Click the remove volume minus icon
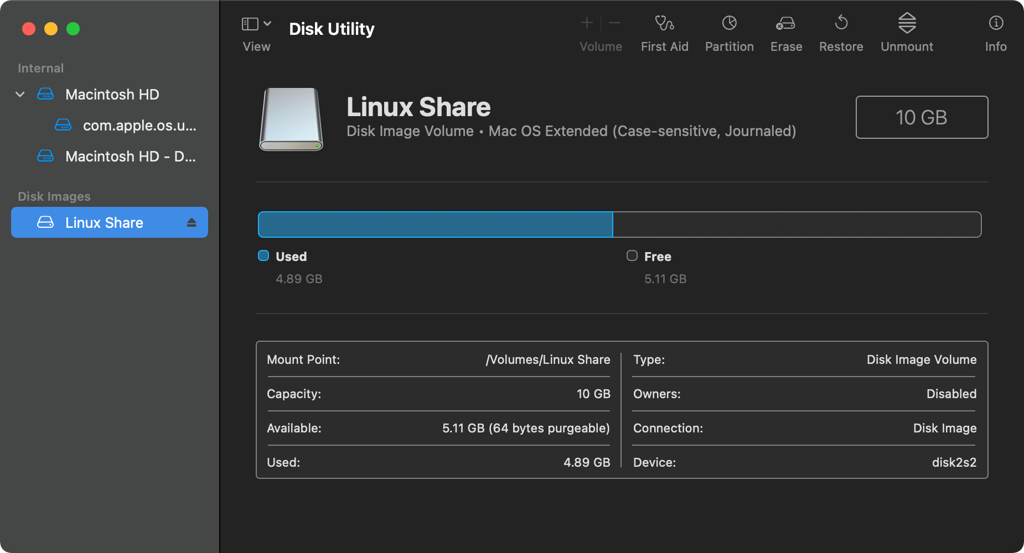 (614, 23)
